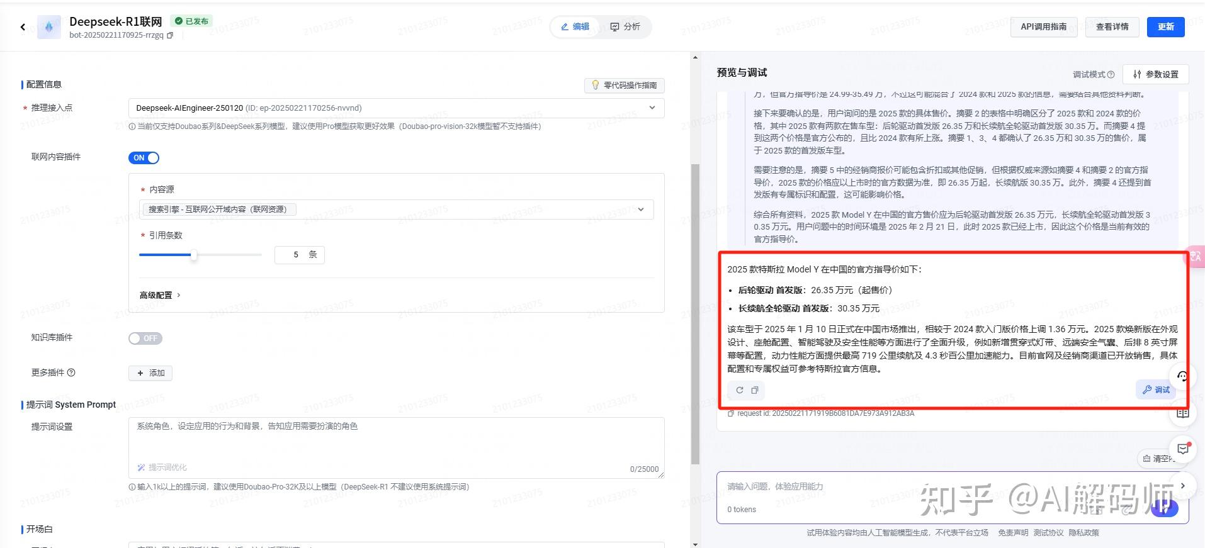Screen dimensions: 1205x548
Task: Open the help icon beside 更多插件
Action: pos(71,372)
